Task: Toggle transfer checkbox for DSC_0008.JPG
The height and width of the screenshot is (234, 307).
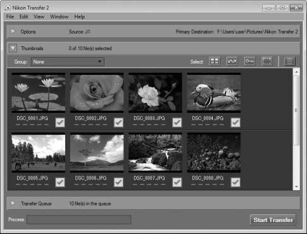Action: click(x=235, y=182)
